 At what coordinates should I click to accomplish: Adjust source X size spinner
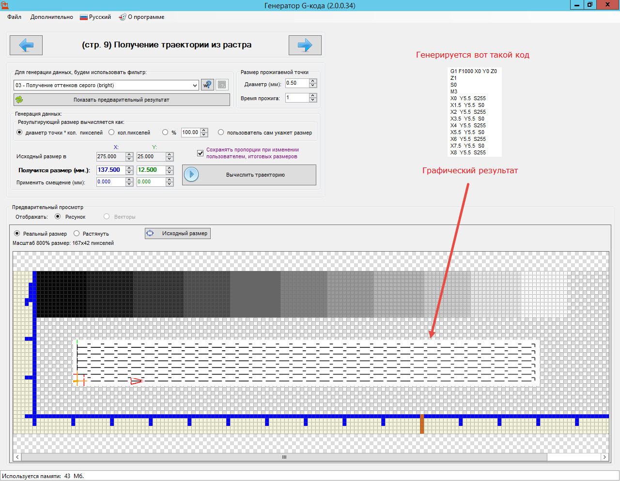(129, 156)
